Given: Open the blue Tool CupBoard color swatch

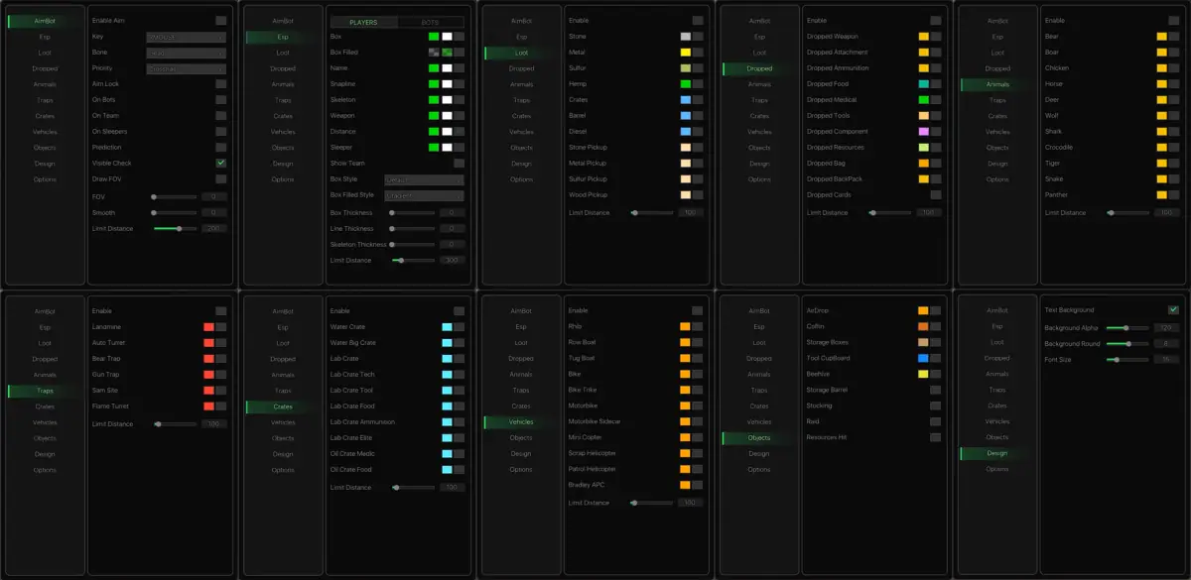Looking at the screenshot, I should [923, 358].
